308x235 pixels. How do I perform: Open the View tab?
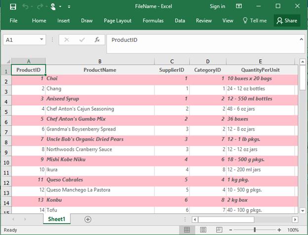pyautogui.click(x=228, y=21)
